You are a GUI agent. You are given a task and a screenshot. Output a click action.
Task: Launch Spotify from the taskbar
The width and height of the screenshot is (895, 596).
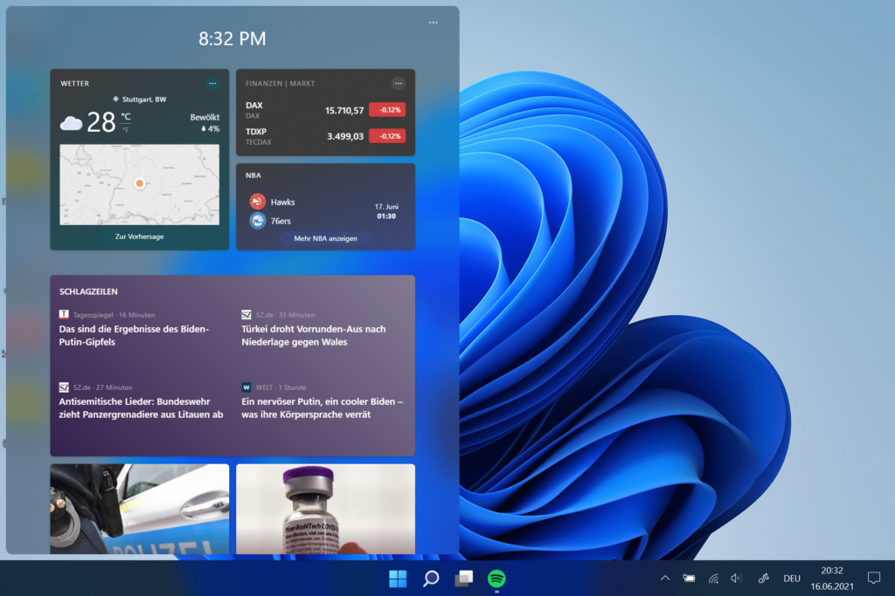pyautogui.click(x=496, y=578)
